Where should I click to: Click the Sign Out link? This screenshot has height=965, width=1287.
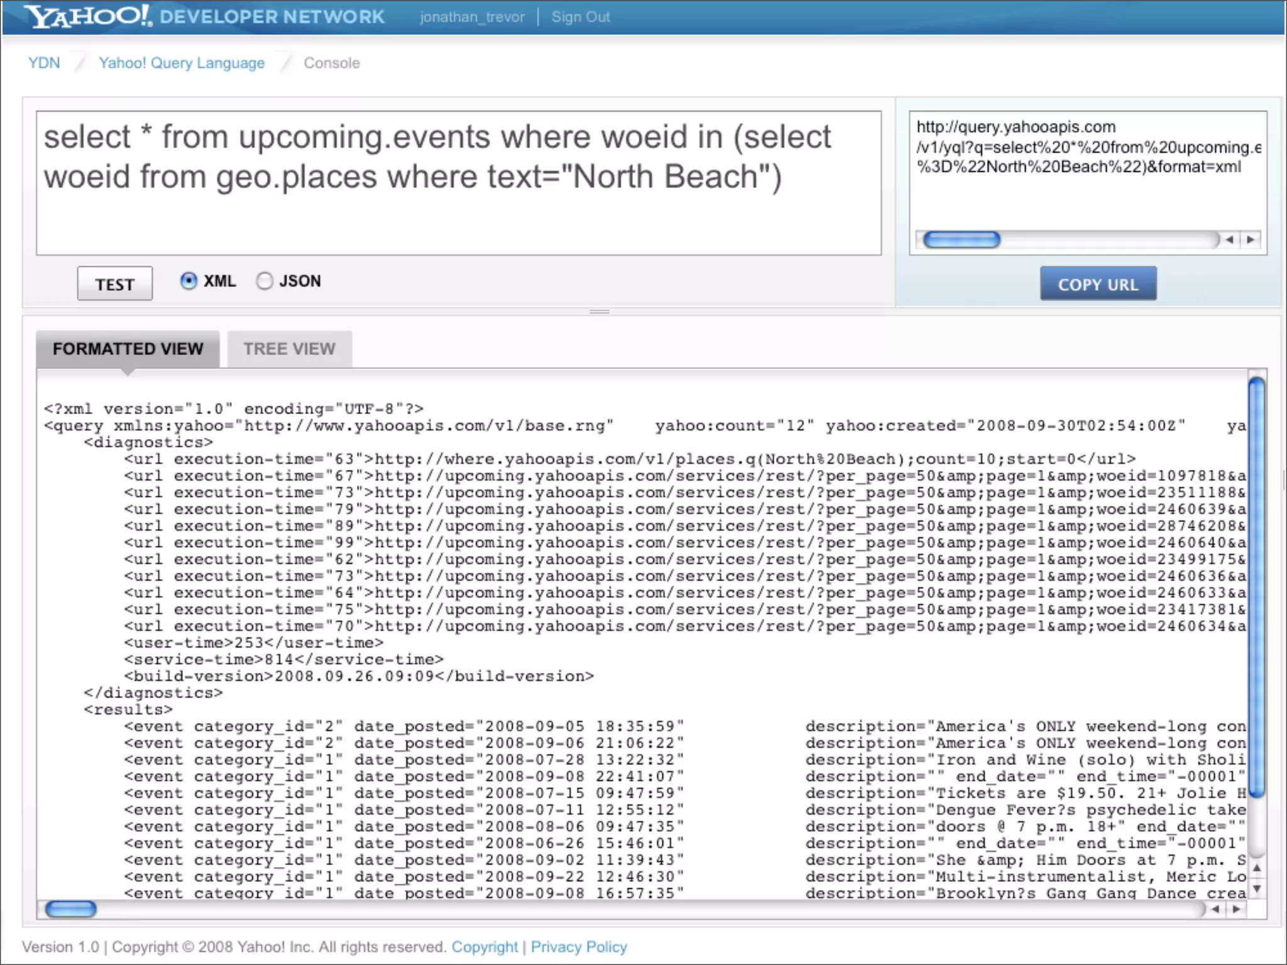[581, 17]
